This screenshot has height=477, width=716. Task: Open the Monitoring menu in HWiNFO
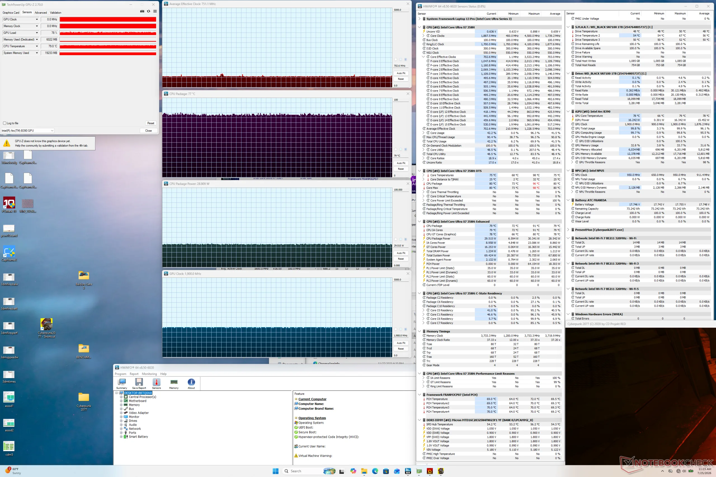pos(149,374)
